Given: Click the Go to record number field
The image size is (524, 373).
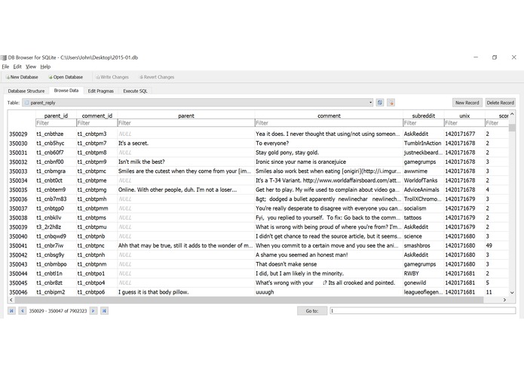Looking at the screenshot, I should tap(423, 311).
